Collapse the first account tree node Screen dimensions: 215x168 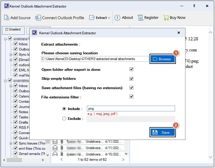[5, 39]
